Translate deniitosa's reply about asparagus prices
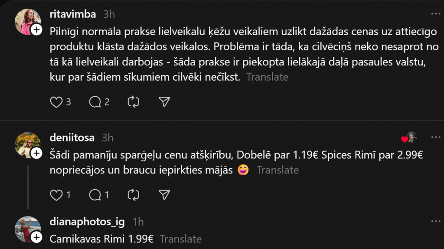444x249 pixels. [x=277, y=170]
